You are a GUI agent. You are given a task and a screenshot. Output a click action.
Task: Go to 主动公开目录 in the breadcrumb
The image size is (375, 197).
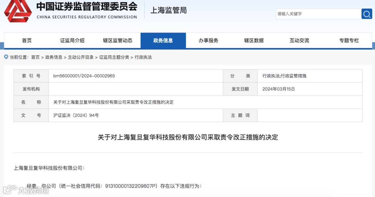[x=81, y=57]
